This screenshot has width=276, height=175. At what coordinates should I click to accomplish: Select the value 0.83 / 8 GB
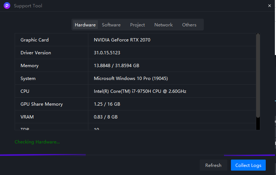(x=106, y=117)
